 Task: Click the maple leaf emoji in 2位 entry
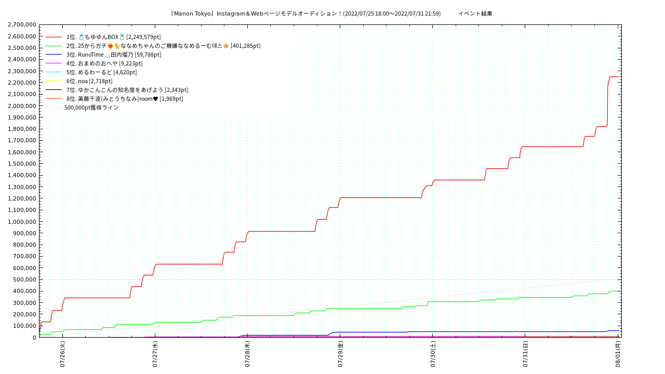coord(226,46)
